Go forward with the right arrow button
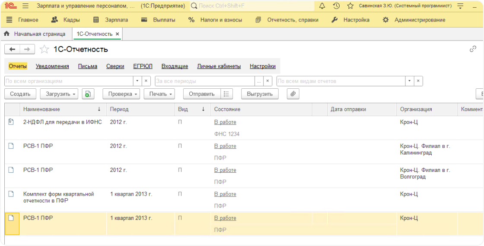The width and height of the screenshot is (484, 246). [27, 49]
